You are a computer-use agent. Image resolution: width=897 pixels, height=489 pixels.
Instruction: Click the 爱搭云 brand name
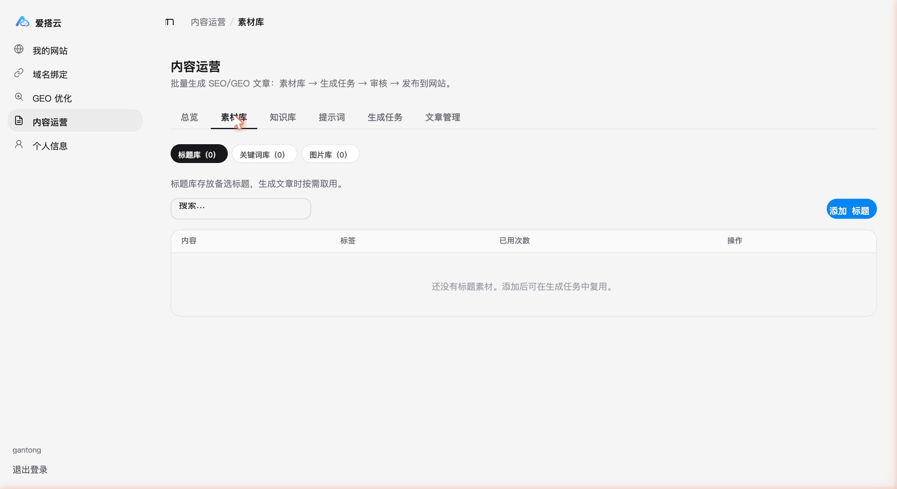48,23
